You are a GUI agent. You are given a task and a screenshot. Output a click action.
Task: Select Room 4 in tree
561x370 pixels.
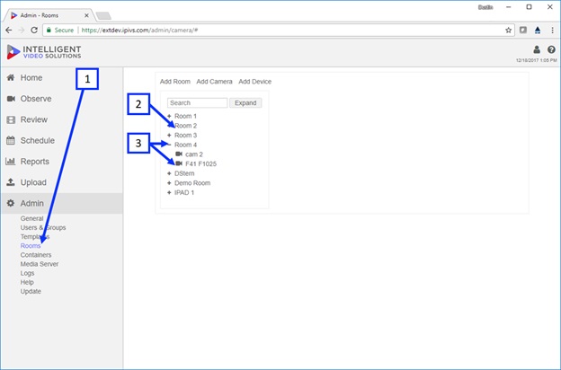pyautogui.click(x=186, y=145)
